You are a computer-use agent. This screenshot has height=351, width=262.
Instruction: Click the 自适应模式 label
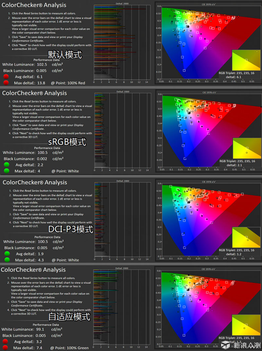(69, 317)
